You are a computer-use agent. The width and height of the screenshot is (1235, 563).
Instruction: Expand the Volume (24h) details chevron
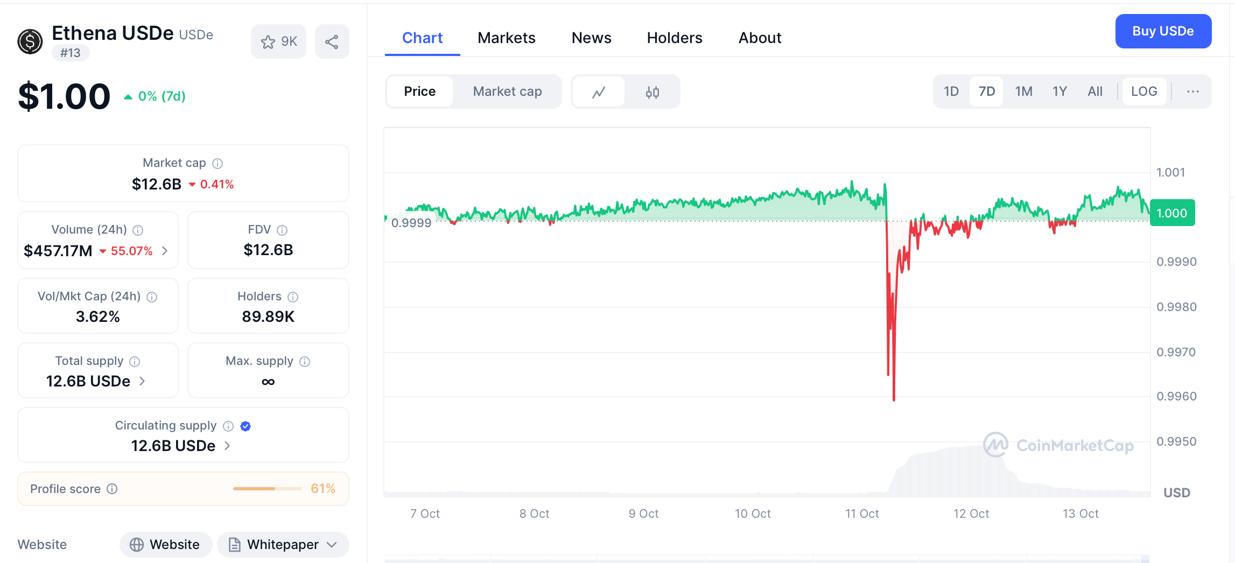click(165, 251)
